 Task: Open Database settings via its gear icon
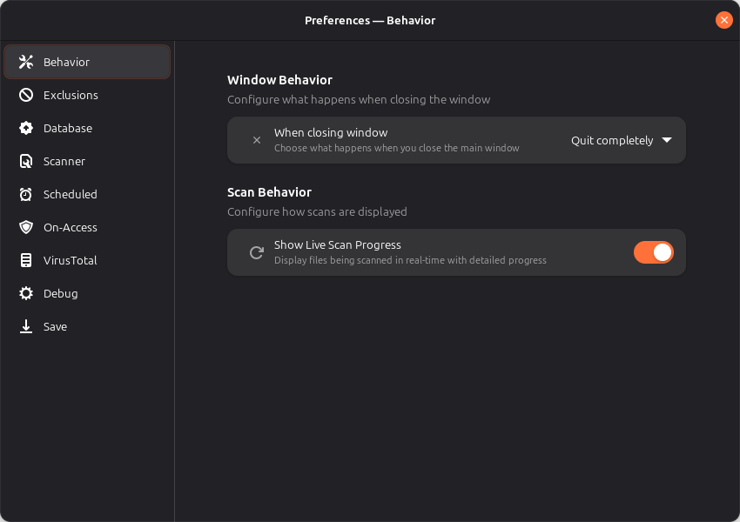click(x=24, y=128)
